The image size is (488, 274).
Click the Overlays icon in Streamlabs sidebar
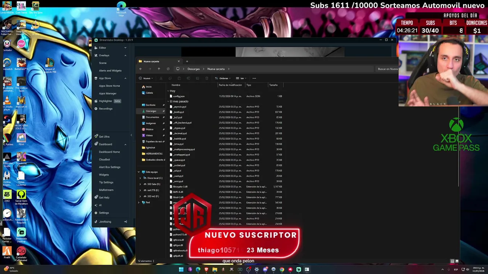pyautogui.click(x=96, y=55)
